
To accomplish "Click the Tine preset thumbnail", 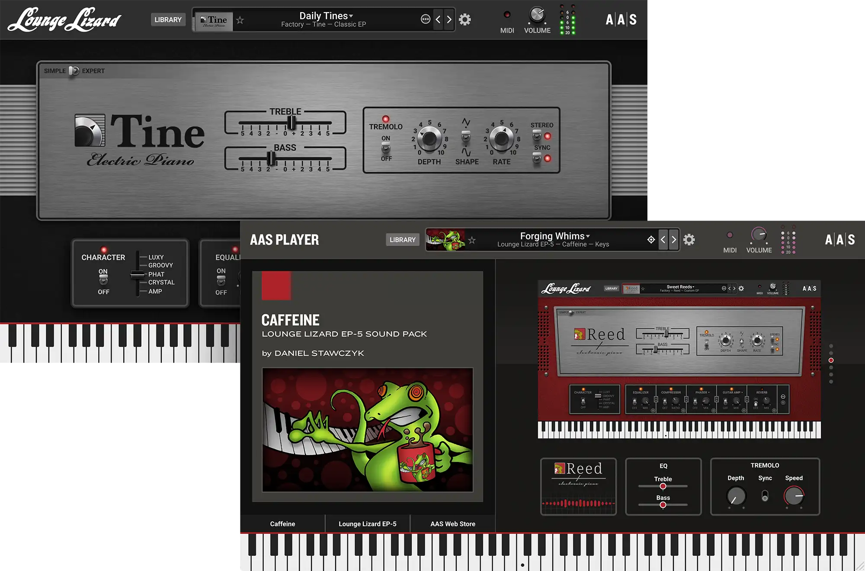I will point(214,21).
